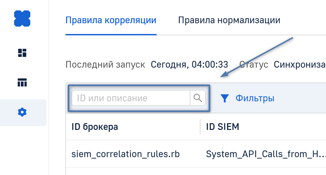Click the Статус label
This screenshot has width=326, height=175.
(254, 64)
